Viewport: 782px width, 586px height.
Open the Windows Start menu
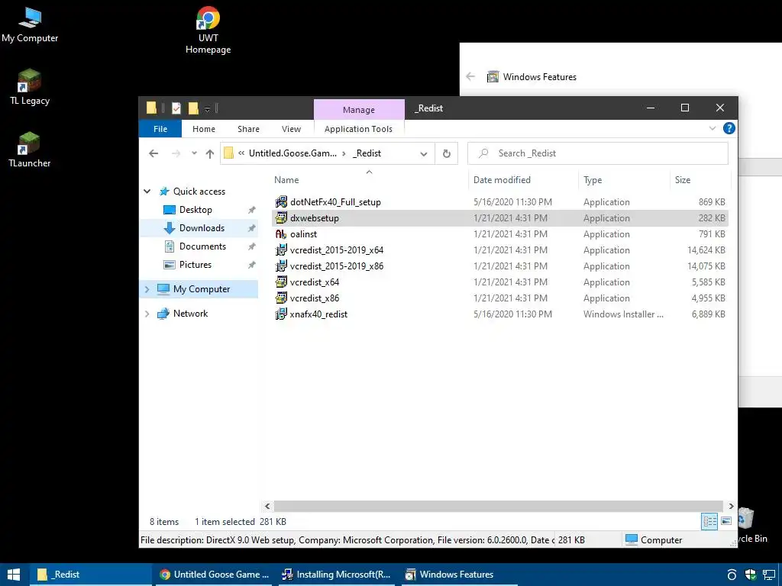(14, 575)
